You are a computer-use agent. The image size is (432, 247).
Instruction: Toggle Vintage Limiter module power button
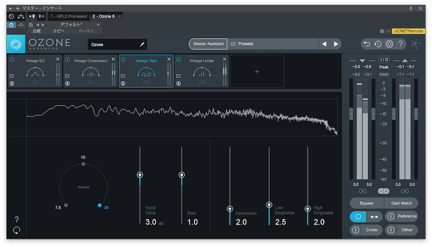[179, 60]
